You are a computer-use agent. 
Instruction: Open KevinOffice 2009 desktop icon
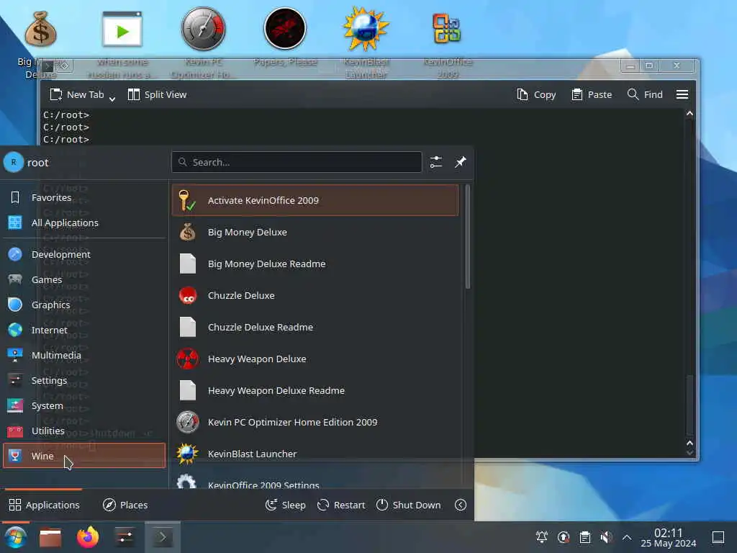pos(446,29)
